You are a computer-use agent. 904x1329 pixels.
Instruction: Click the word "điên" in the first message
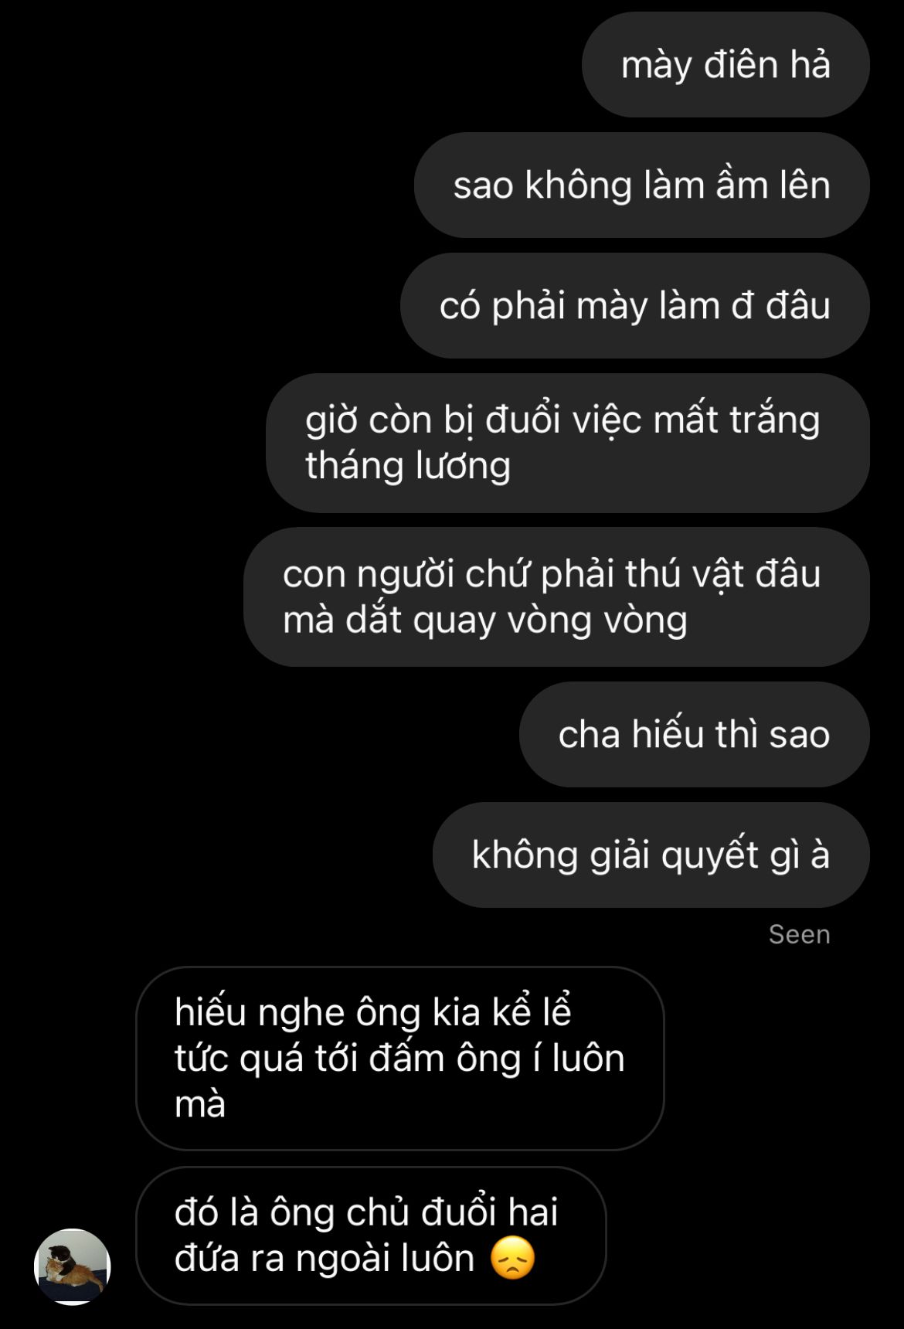(x=741, y=64)
